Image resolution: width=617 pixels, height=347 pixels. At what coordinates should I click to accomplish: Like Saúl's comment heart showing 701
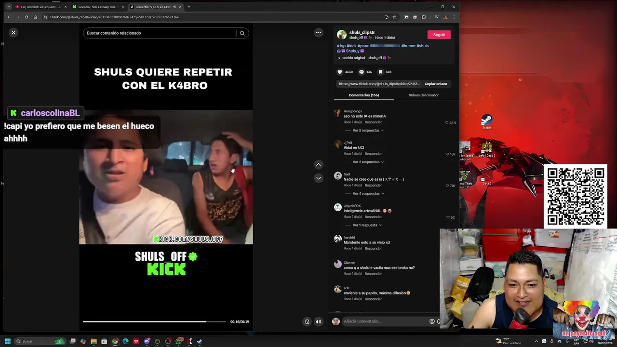pyautogui.click(x=447, y=186)
